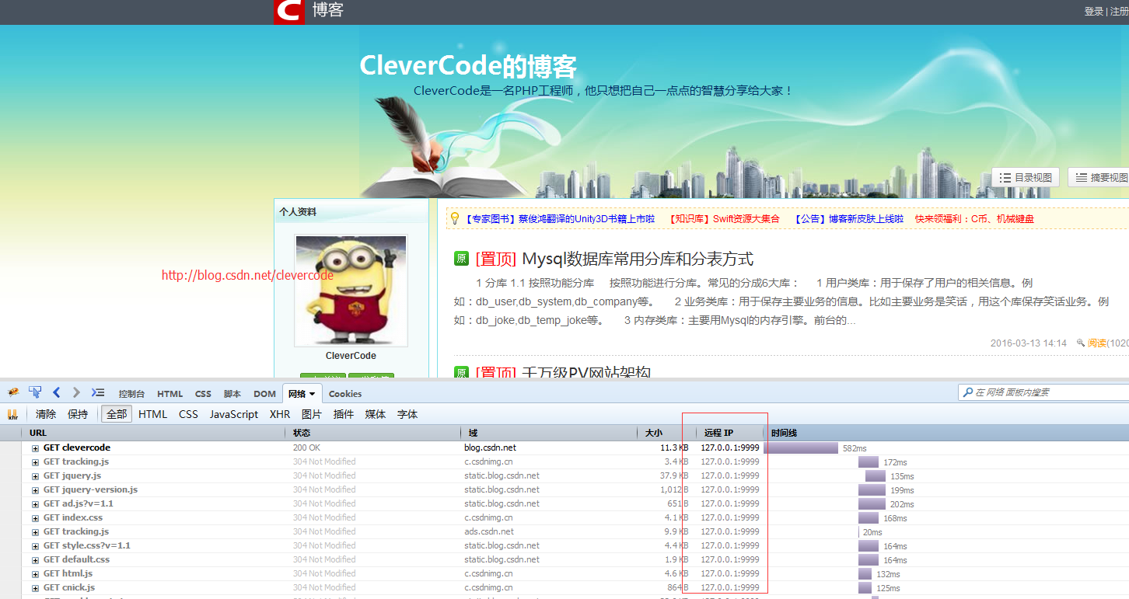Expand the GET jquery.js request

pyautogui.click(x=35, y=476)
